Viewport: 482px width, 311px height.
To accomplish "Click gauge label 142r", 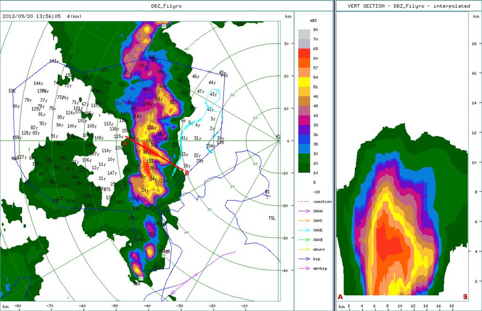I will click(157, 267).
